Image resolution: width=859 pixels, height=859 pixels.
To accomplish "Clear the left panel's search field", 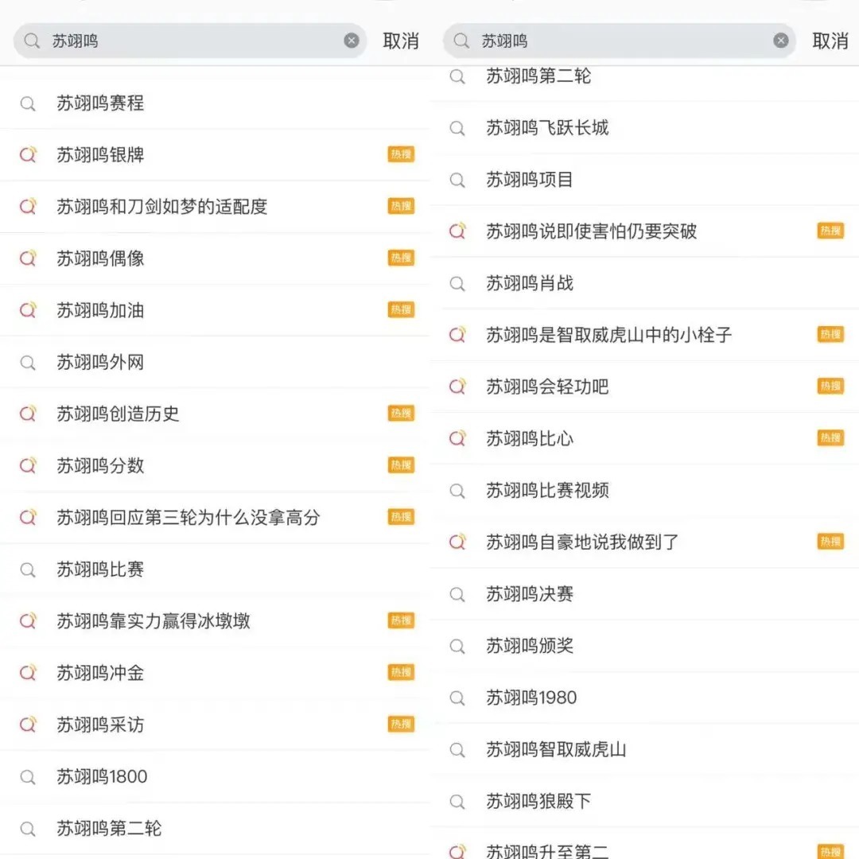I will tap(352, 40).
